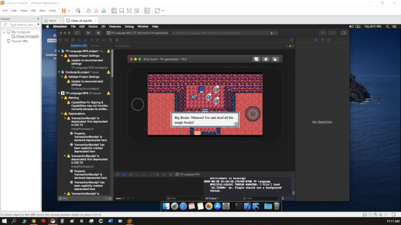This screenshot has height=225, width=401.
Task: Select Quick Help inspector icon
Action: [329, 40]
